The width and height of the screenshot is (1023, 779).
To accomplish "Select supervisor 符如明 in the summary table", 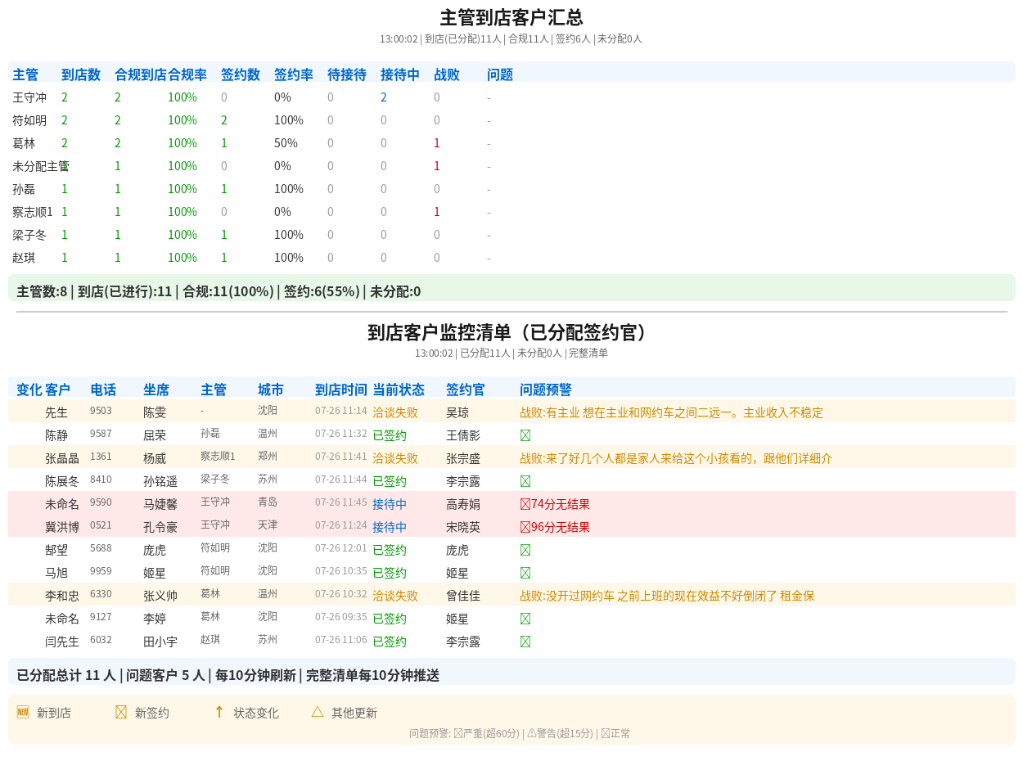I will 29,120.
